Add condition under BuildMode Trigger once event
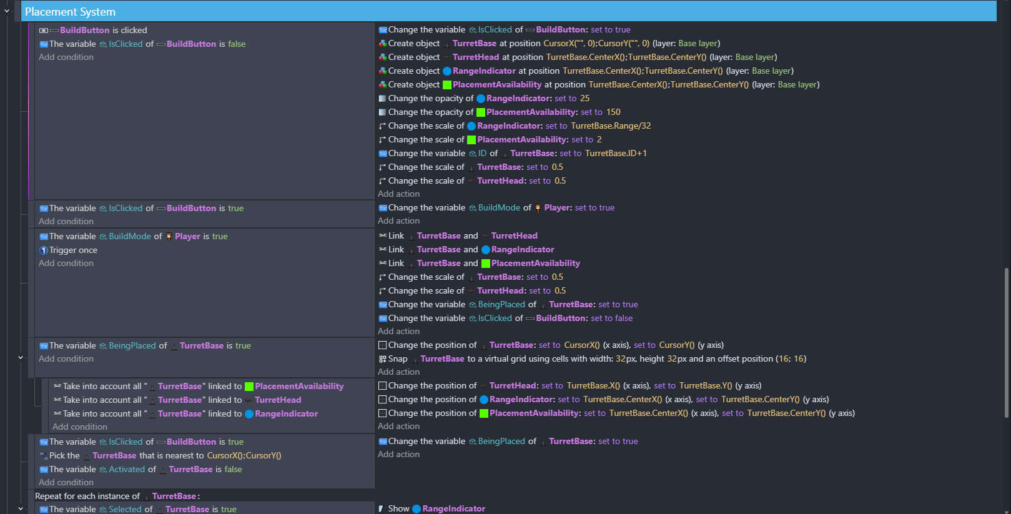 pyautogui.click(x=66, y=264)
